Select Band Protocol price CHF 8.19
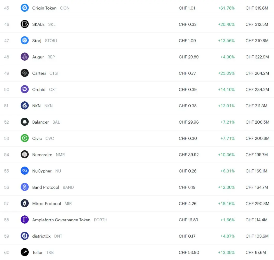 [x=187, y=187]
